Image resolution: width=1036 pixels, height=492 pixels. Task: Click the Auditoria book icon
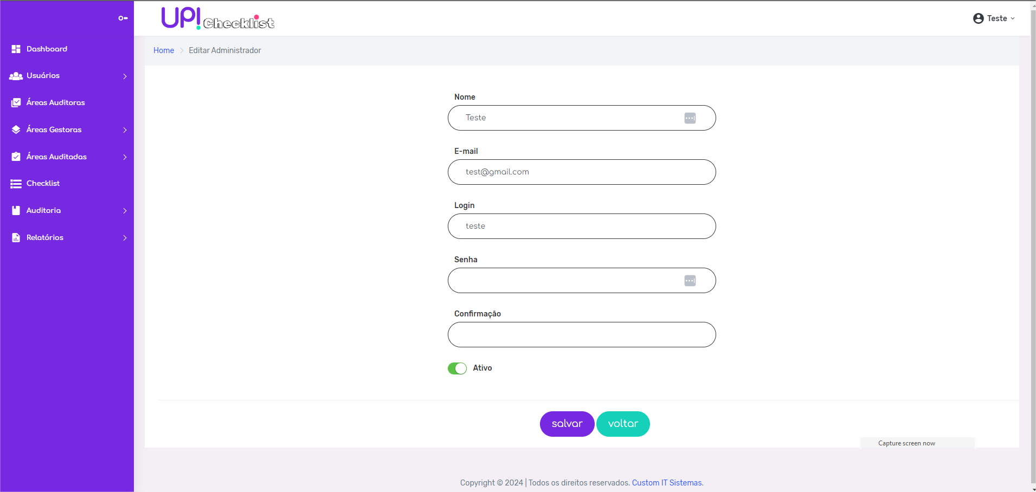(x=16, y=210)
